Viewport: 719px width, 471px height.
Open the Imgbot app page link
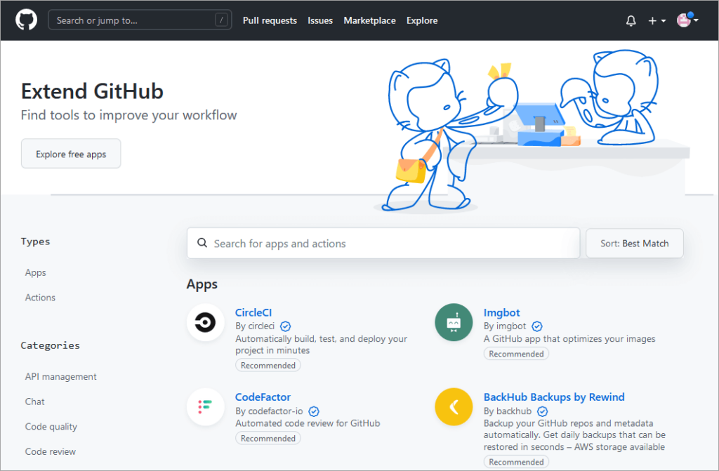coord(501,312)
